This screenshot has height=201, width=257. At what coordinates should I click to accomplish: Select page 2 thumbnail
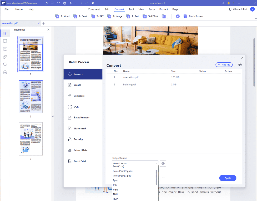click(x=31, y=96)
